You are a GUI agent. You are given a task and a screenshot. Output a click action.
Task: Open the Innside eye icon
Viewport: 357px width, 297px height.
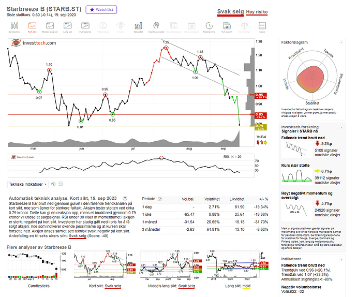pos(121,27)
